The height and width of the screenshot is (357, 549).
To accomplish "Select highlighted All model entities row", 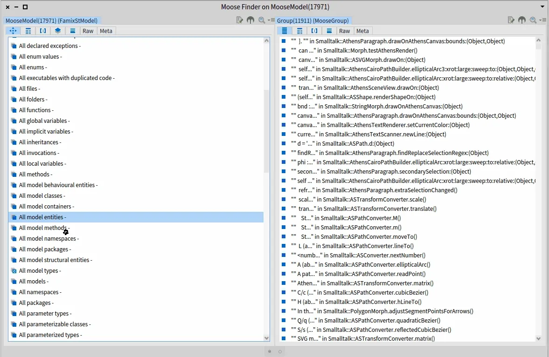I will coord(136,217).
